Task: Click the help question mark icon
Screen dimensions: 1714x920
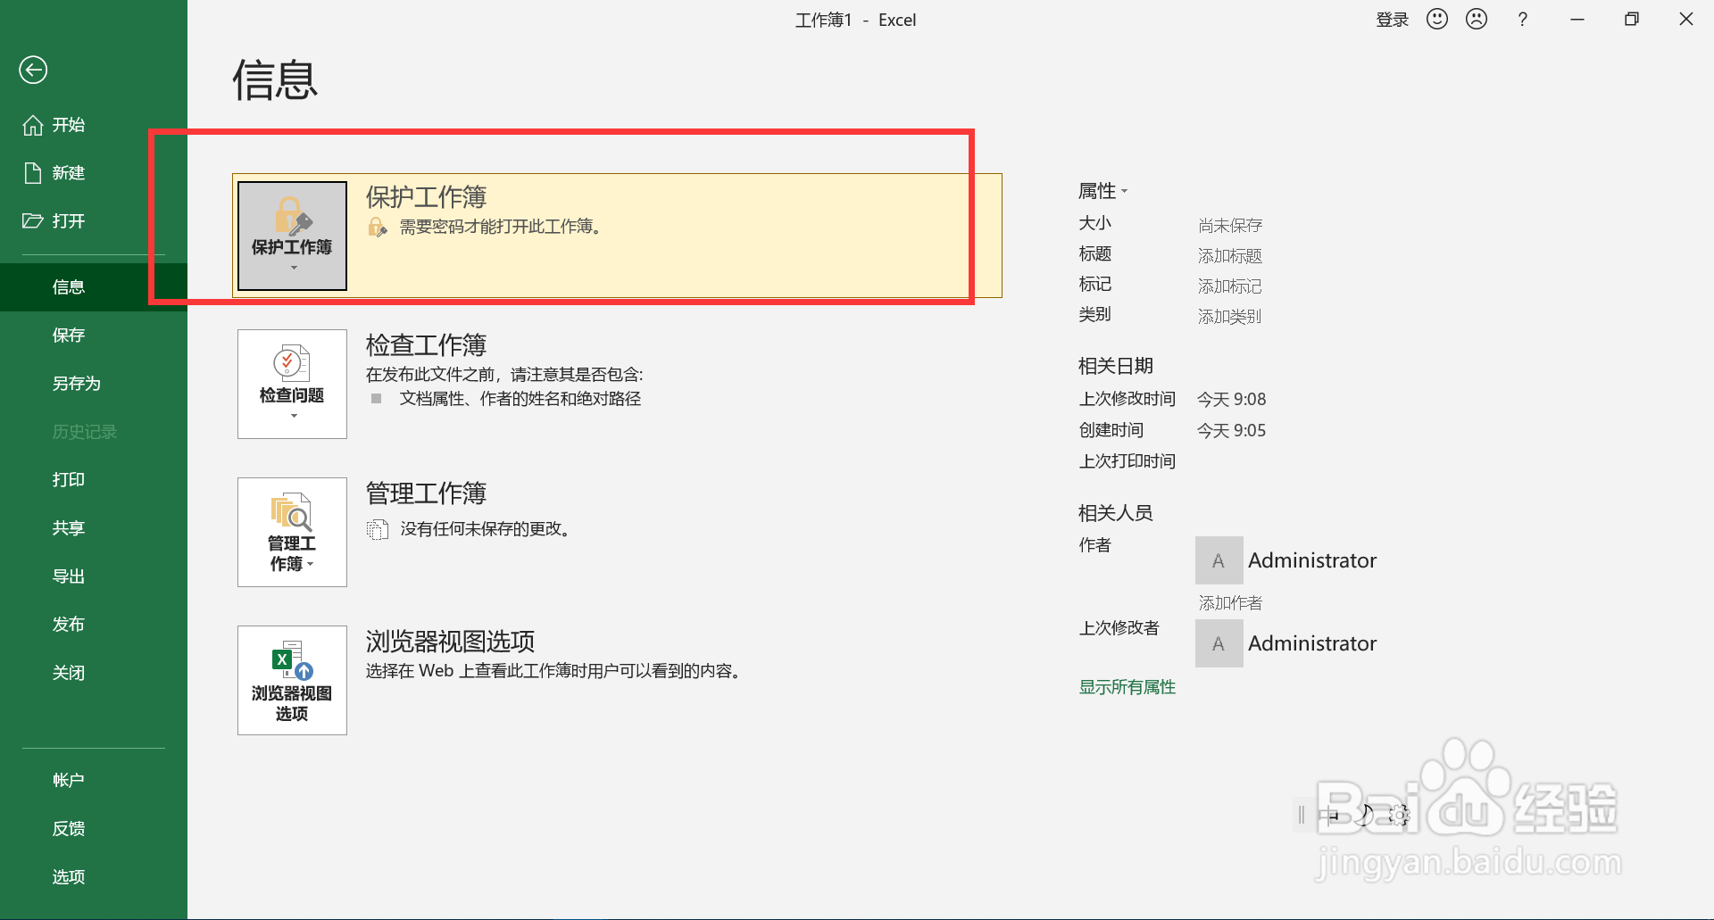Action: point(1523,19)
